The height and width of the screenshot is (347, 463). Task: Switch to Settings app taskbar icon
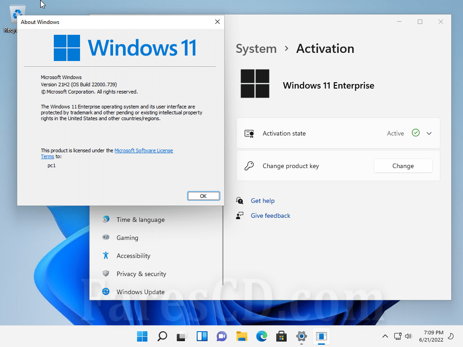[302, 336]
